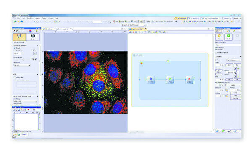Click the open folder icon in Stage Navigator
This screenshot has width=252, height=152.
pyautogui.click(x=16, y=110)
